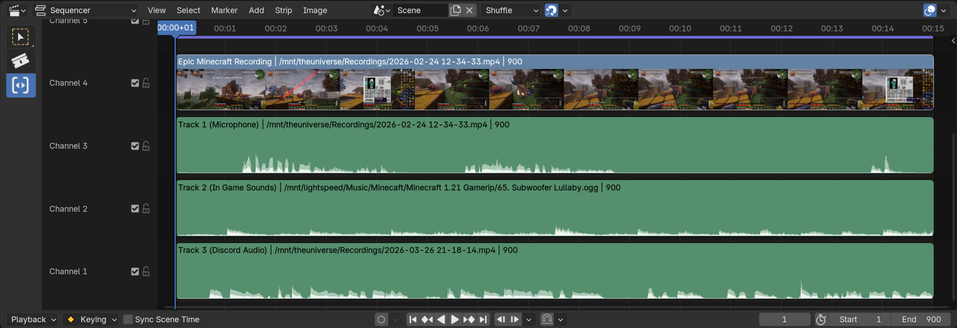Expand the overlays options arrow
The image size is (957, 328).
(943, 10)
